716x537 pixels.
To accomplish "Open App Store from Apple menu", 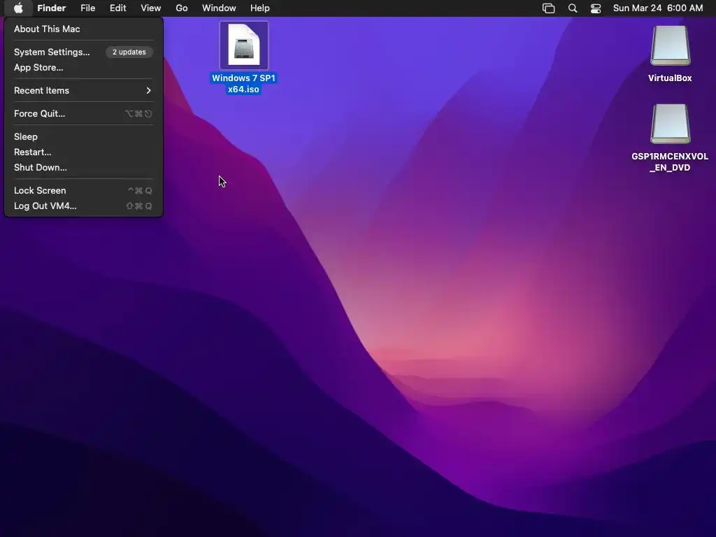I will pos(84,68).
